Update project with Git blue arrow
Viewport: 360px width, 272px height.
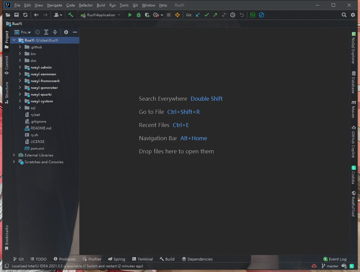198,15
